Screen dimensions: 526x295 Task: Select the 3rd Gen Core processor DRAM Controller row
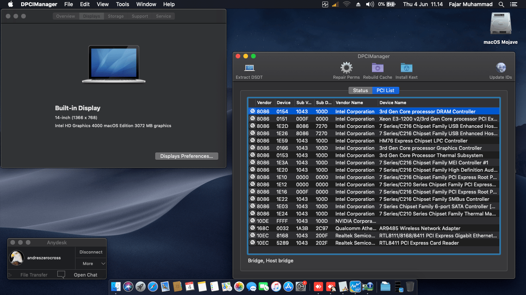tap(374, 111)
